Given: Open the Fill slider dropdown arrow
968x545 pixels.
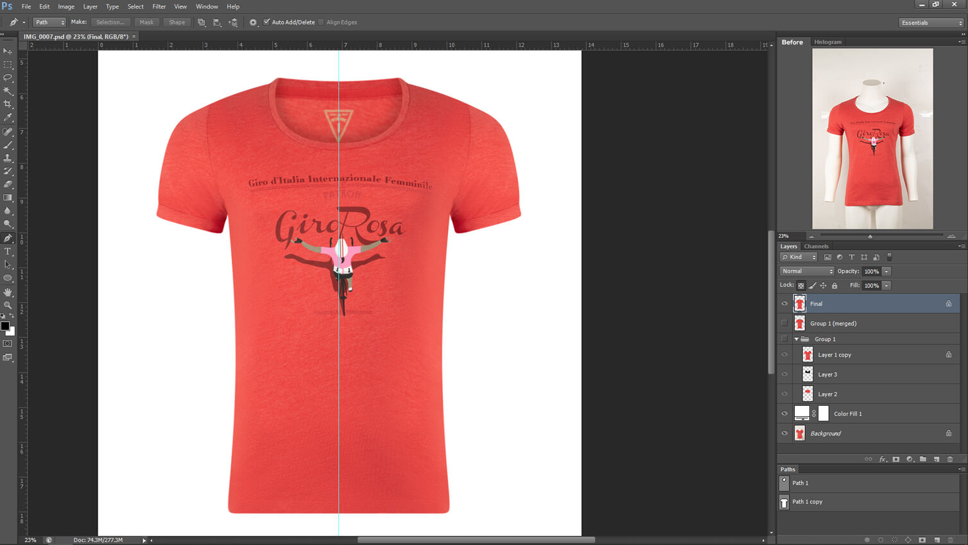Looking at the screenshot, I should pyautogui.click(x=887, y=285).
